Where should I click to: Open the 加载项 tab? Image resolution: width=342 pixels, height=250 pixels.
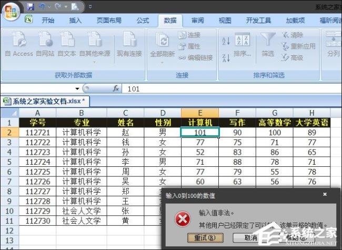pos(295,21)
